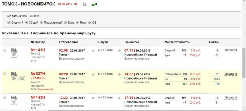Toggle the Плацкартный checkbox
The image size is (246, 111).
coord(42,23)
